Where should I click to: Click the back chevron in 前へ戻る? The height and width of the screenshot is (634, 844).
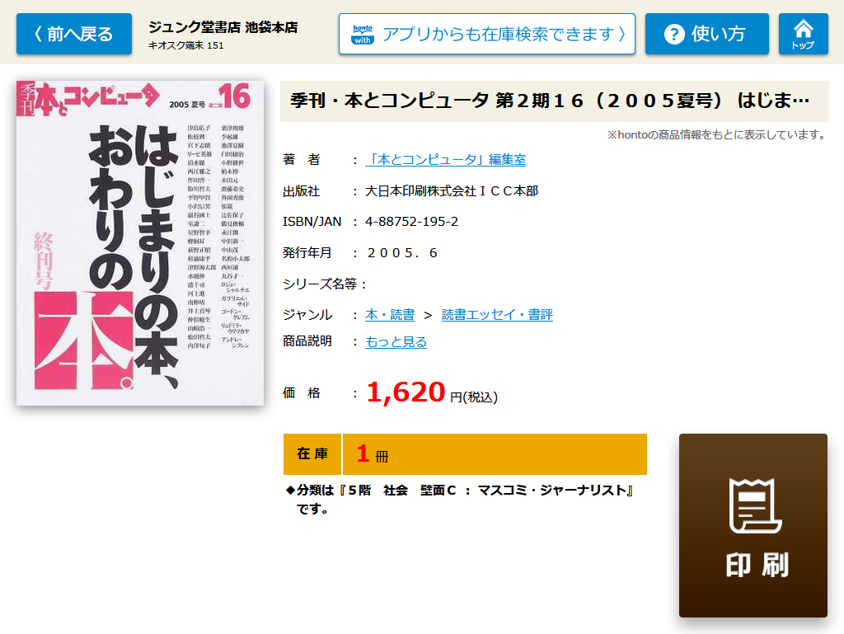click(38, 34)
